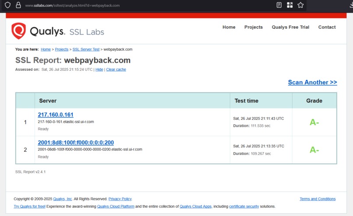Open Qualys Cloud Apps link
The width and height of the screenshot is (353, 216).
(x=196, y=206)
